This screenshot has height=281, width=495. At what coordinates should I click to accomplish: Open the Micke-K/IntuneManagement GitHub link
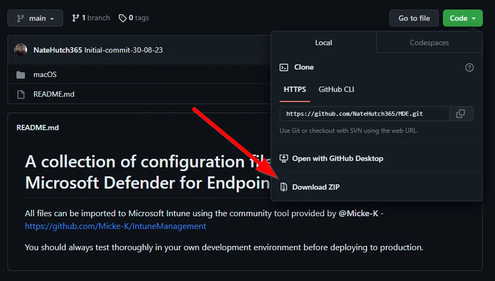pos(116,226)
